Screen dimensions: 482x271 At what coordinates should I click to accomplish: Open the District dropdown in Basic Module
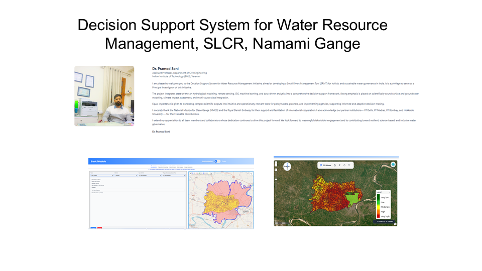(126, 176)
